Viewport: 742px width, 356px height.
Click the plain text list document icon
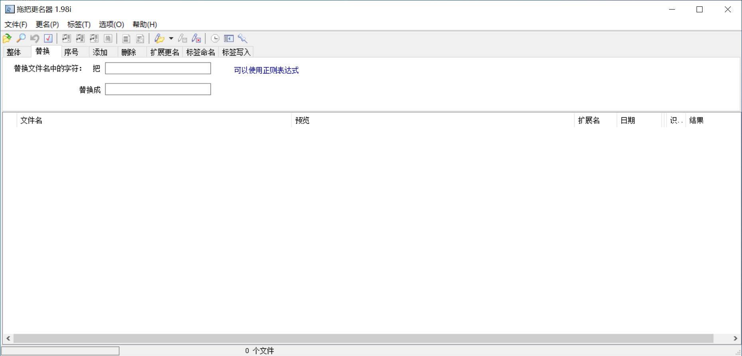[126, 39]
